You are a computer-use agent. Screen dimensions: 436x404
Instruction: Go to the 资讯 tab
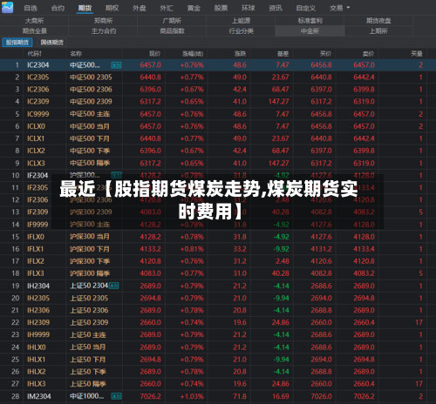276,8
